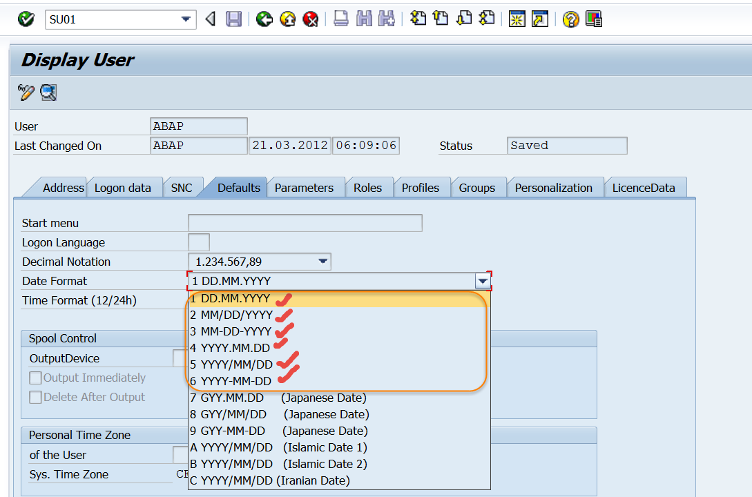
Task: Switch to the Address tab
Action: [63, 187]
